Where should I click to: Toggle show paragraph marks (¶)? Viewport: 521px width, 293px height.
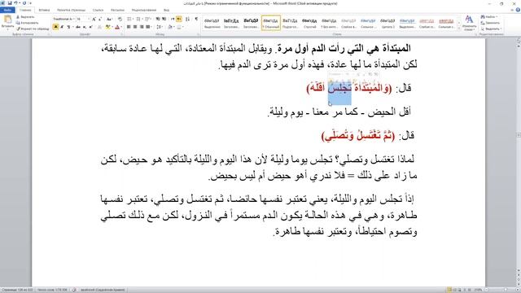[x=196, y=20]
